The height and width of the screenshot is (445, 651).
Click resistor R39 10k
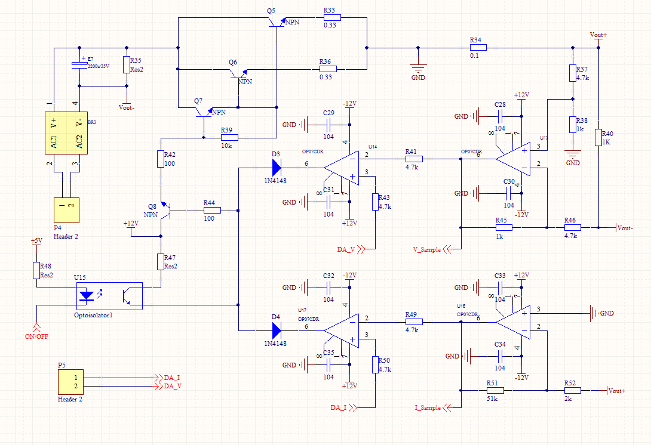229,138
